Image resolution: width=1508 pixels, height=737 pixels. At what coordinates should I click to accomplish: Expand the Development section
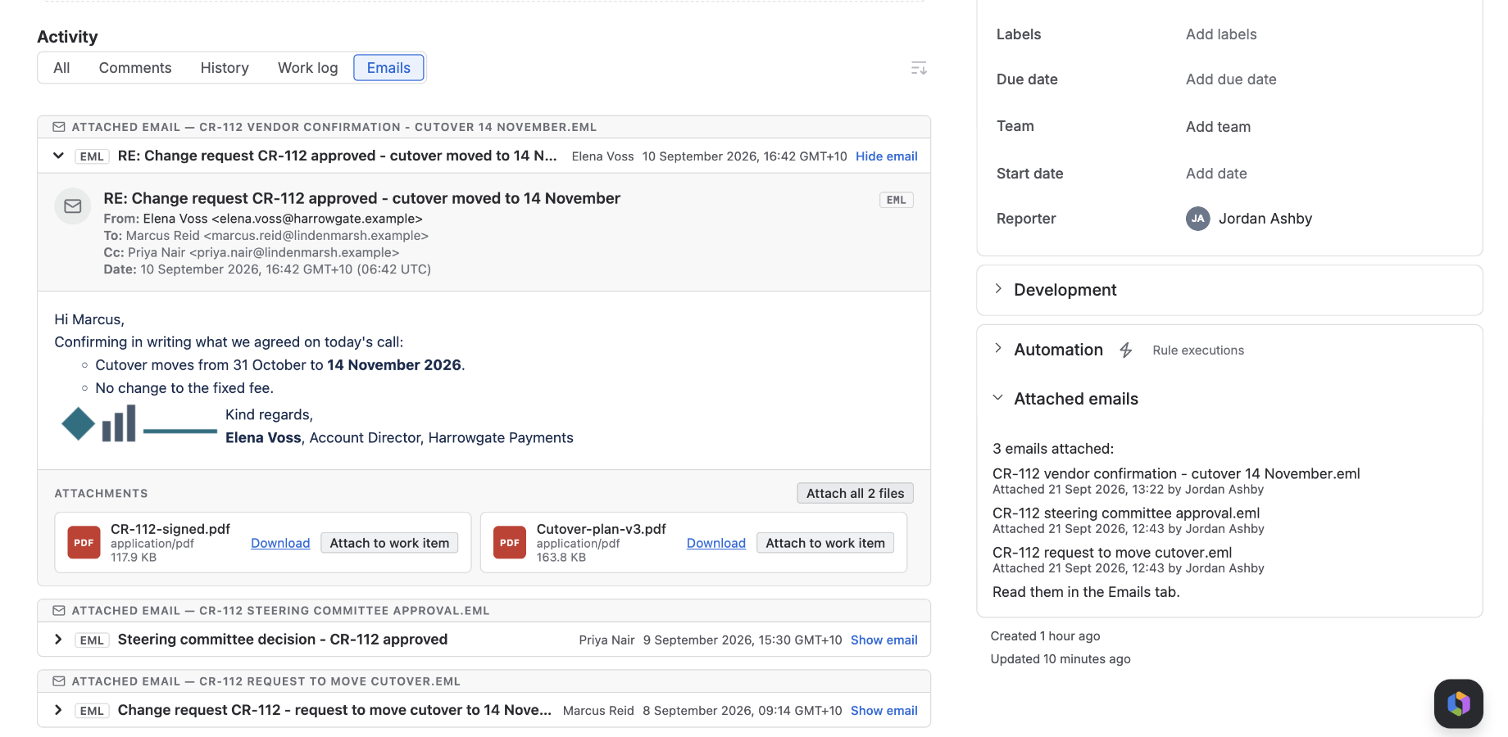998,289
